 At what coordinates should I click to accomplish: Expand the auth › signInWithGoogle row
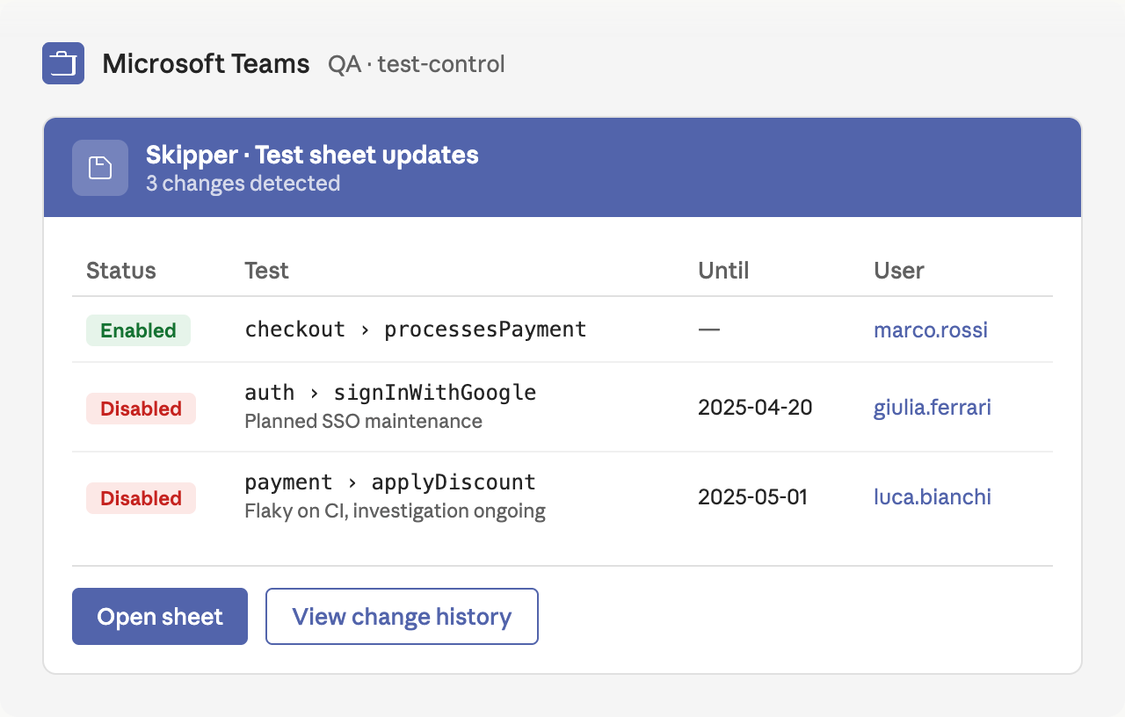pyautogui.click(x=390, y=392)
